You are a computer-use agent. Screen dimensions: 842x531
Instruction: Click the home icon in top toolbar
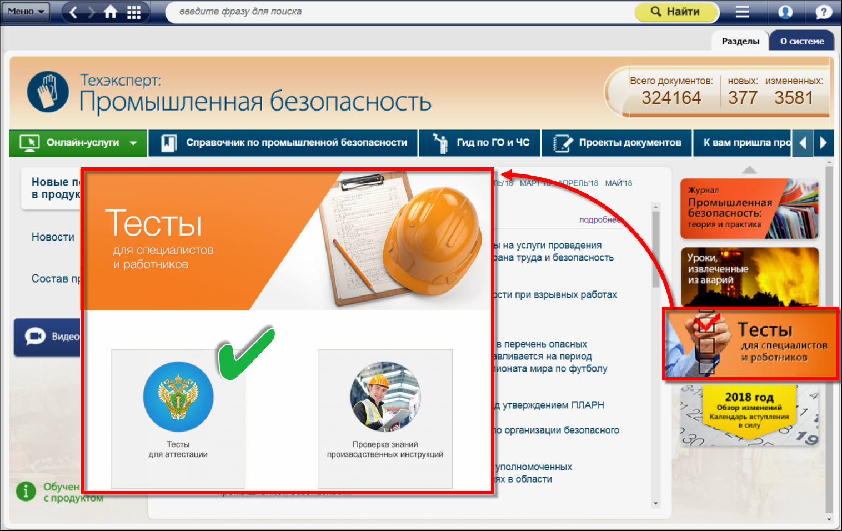pos(111,12)
